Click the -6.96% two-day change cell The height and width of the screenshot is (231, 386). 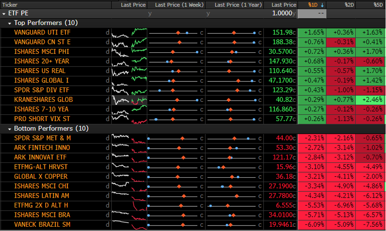tap(341, 205)
